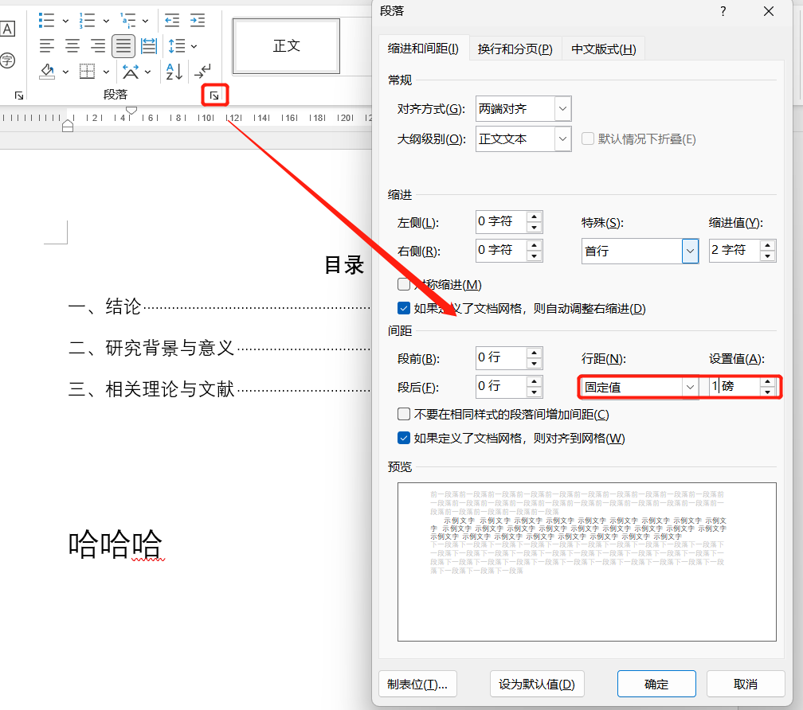Enable the mirror indents checkbox
Viewport: 803px width, 710px height.
pyautogui.click(x=404, y=284)
